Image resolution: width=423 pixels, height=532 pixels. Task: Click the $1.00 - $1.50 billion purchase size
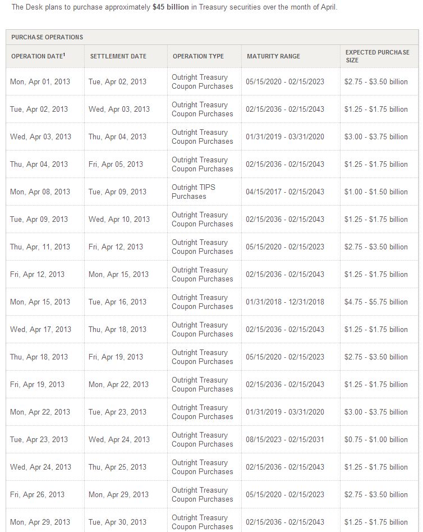point(376,192)
